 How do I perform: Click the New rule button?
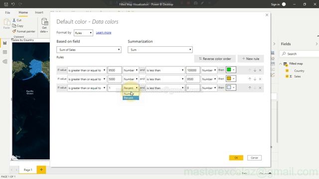point(251,59)
